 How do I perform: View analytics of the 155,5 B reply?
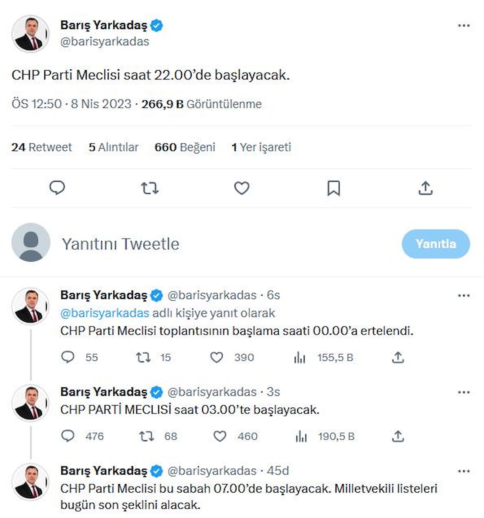[x=300, y=357]
